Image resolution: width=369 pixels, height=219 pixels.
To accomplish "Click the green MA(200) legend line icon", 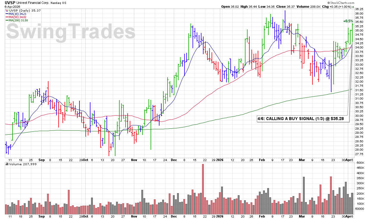I will (x=7, y=20).
